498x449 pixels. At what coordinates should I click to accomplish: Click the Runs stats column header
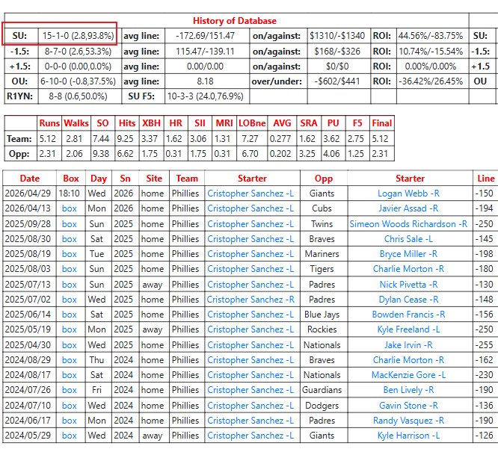[x=49, y=123]
